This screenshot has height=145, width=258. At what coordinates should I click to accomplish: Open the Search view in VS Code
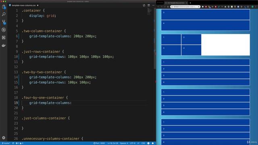click(4, 14)
